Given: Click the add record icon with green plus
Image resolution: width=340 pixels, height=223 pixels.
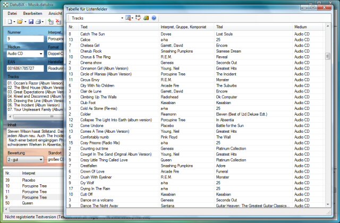Looking at the screenshot, I should (x=50, y=22).
